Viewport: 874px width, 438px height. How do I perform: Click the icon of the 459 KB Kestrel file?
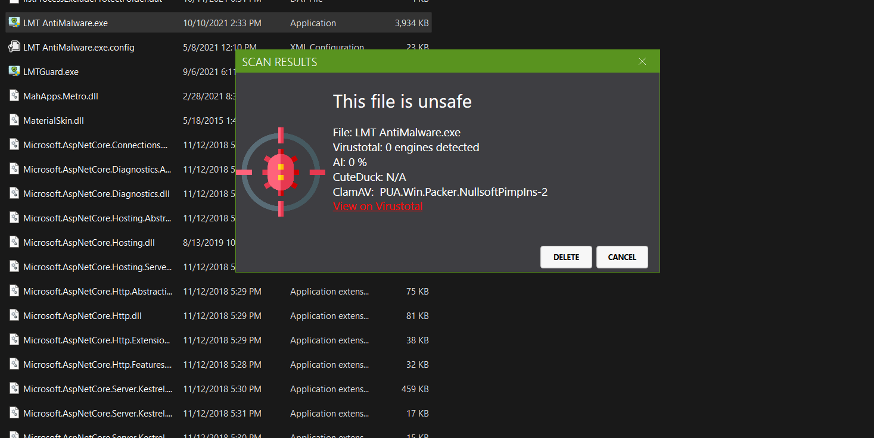14,389
